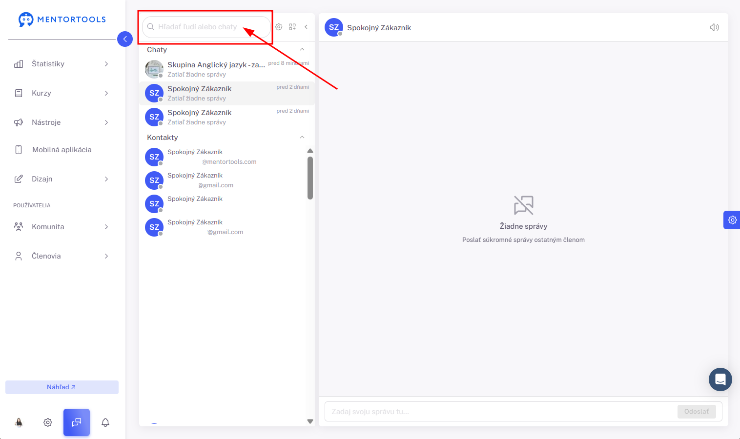Screen dimensions: 740x439
Task: Collapse the Chaty section
Action: [302, 50]
